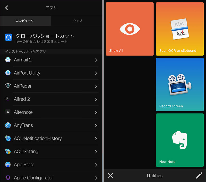Open the AirPort Utility row
This screenshot has height=182, width=206.
(x=51, y=73)
